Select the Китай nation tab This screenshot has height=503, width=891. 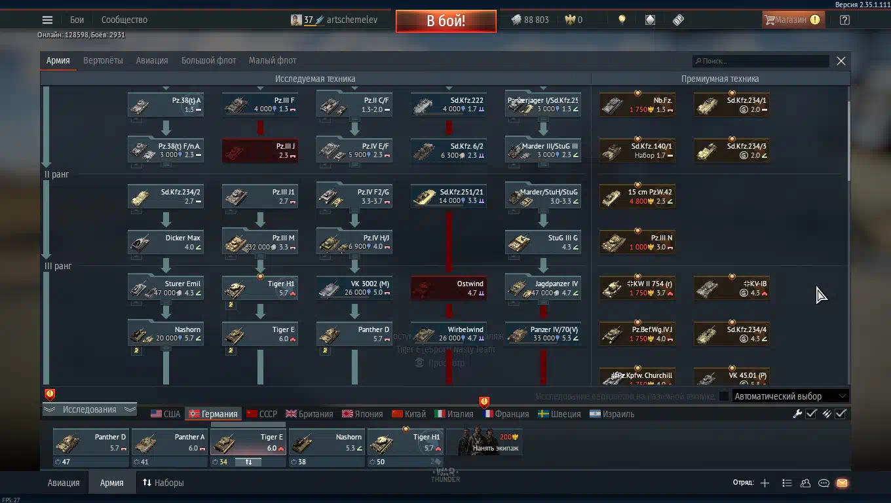click(409, 414)
